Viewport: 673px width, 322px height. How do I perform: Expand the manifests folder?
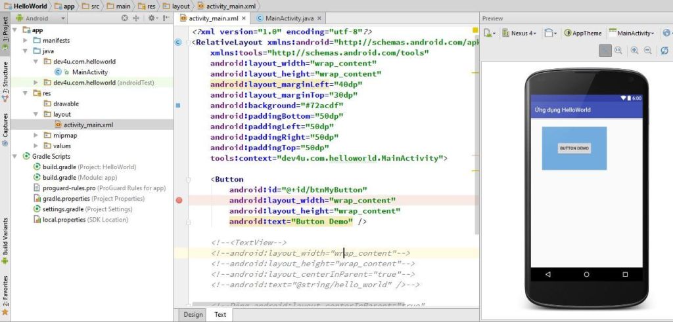coord(26,40)
